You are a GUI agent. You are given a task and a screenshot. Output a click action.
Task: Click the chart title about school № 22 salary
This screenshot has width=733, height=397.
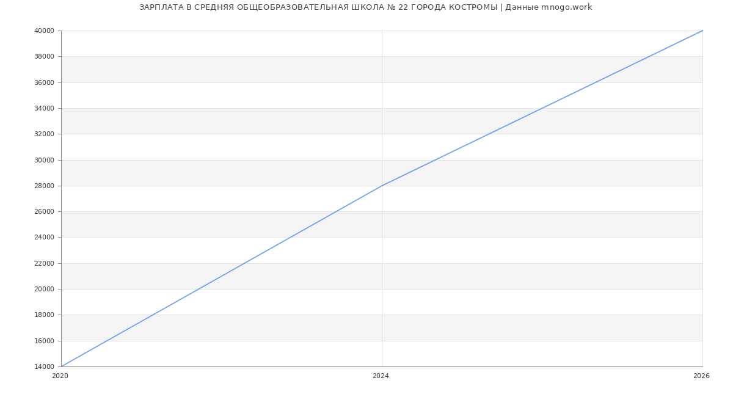(365, 7)
